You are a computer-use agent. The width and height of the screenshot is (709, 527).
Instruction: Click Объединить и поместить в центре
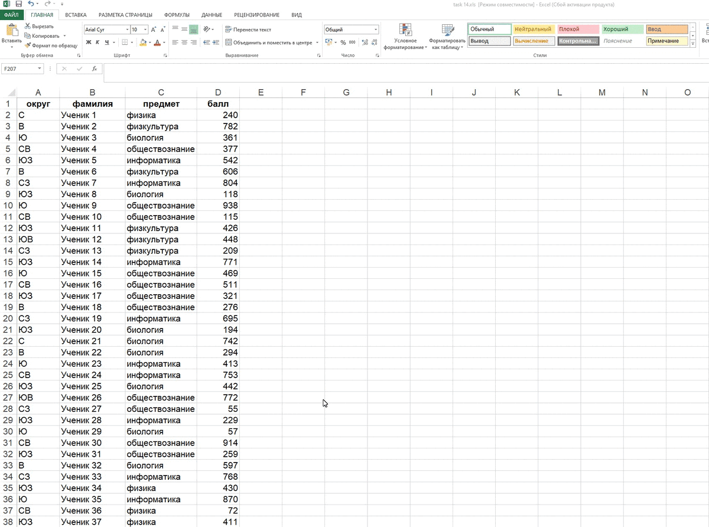(x=268, y=43)
